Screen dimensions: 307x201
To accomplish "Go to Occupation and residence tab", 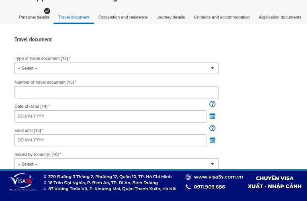I will pyautogui.click(x=123, y=17).
